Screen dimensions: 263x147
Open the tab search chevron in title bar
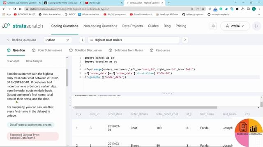[235, 3]
